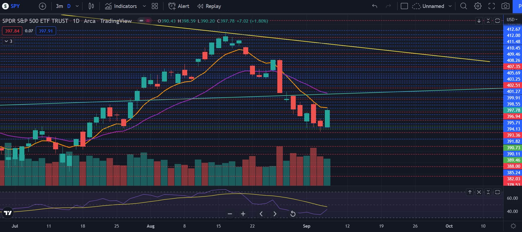Screen dimensions: 522x232
Task: Click the 388.00 red price label
Action: coord(513,166)
